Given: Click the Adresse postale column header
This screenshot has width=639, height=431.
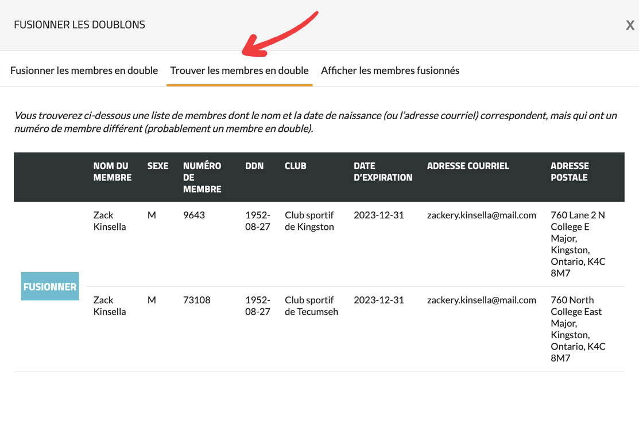Looking at the screenshot, I should (x=570, y=171).
